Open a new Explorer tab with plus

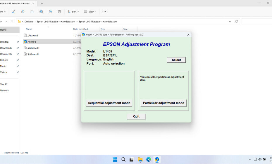point(42,4)
